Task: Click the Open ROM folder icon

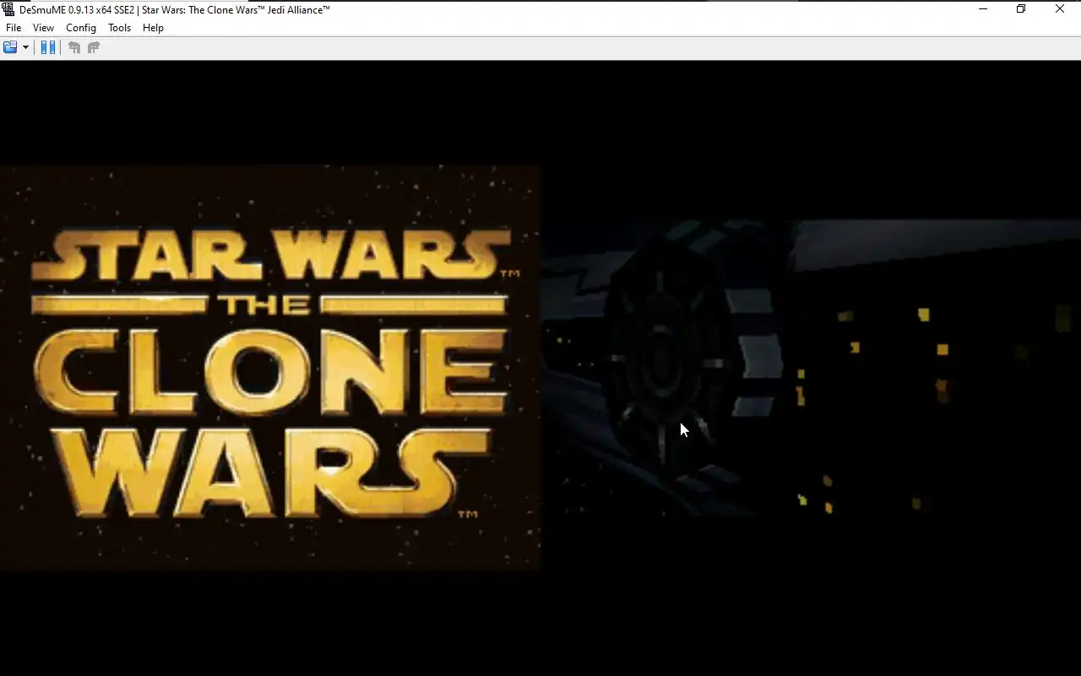Action: click(x=10, y=47)
